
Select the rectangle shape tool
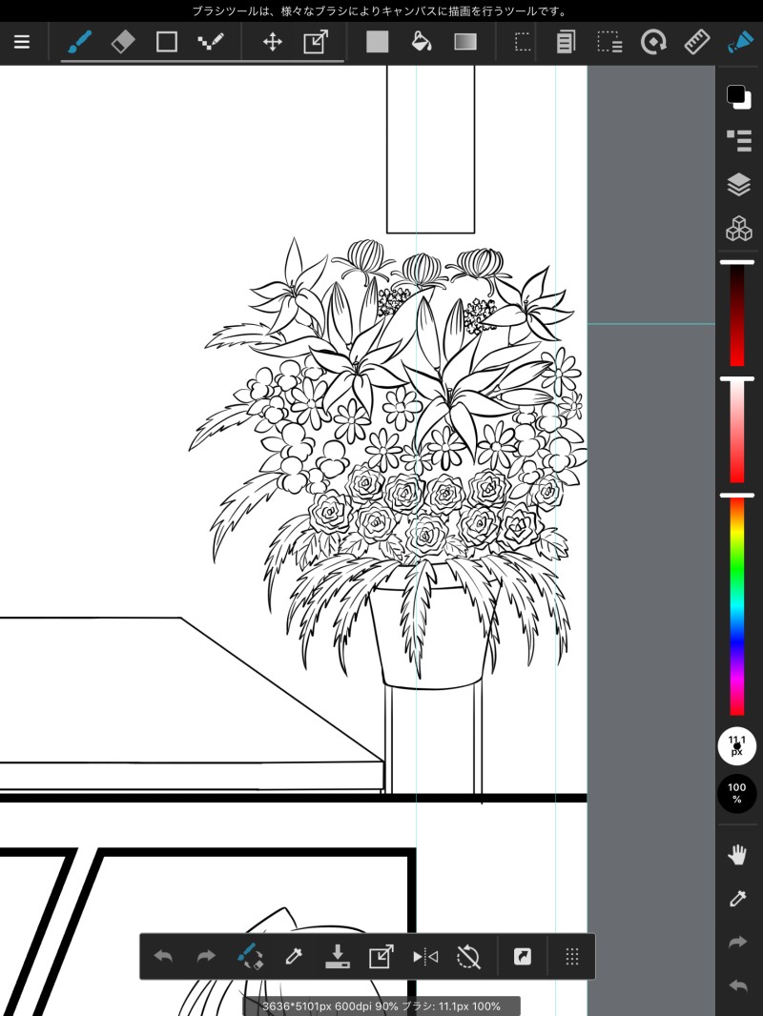click(167, 42)
